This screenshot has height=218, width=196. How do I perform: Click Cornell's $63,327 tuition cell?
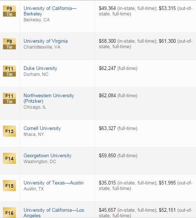(118, 128)
